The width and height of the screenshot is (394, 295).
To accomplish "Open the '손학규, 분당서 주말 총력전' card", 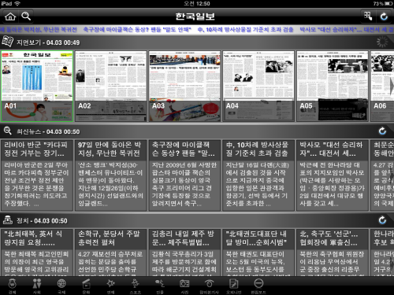I will pyautogui.click(x=111, y=253).
